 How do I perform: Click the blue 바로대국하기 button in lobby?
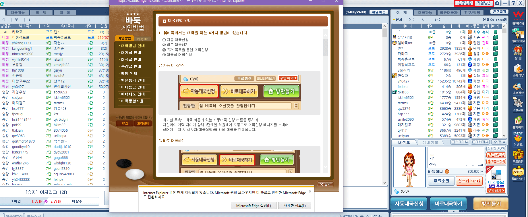tap(448, 204)
